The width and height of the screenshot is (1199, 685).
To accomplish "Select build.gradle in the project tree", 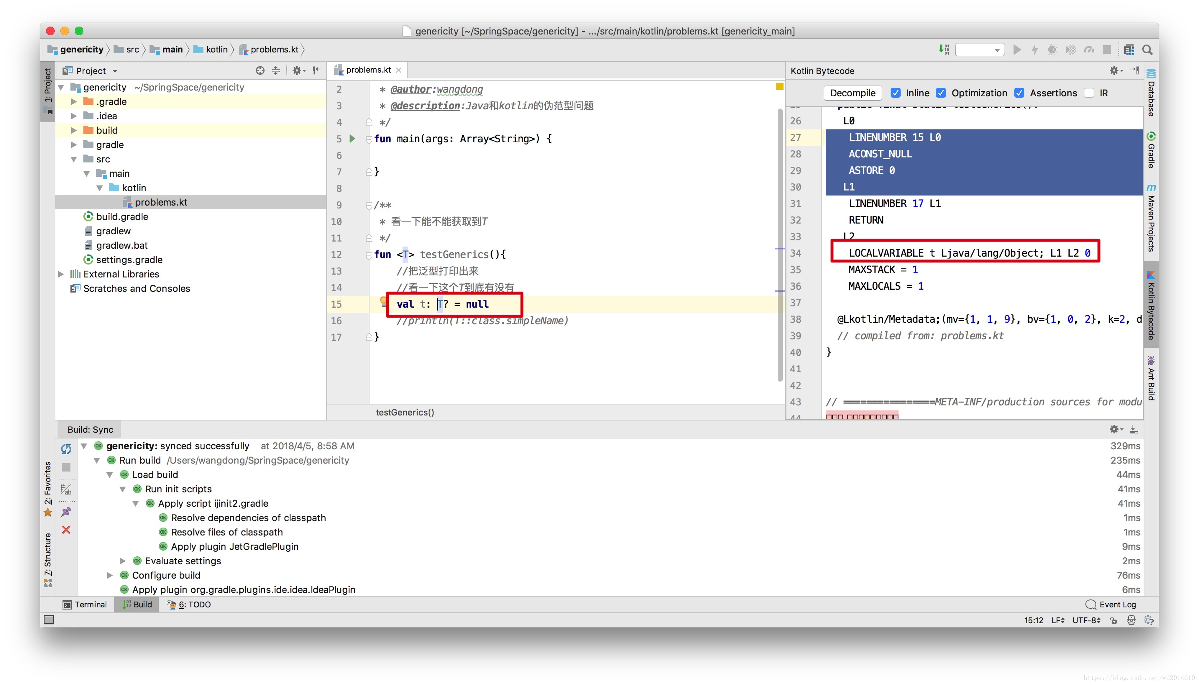I will click(122, 216).
